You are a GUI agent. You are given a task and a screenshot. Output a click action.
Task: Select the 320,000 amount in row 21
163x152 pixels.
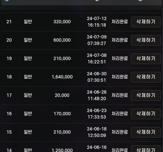point(62,22)
